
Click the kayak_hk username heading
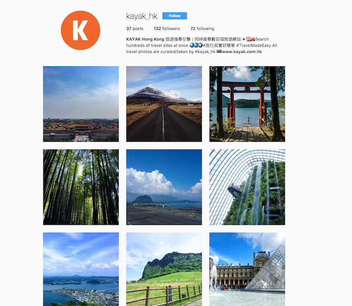click(142, 16)
